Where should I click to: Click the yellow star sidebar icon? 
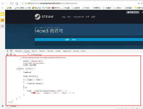(2, 14)
